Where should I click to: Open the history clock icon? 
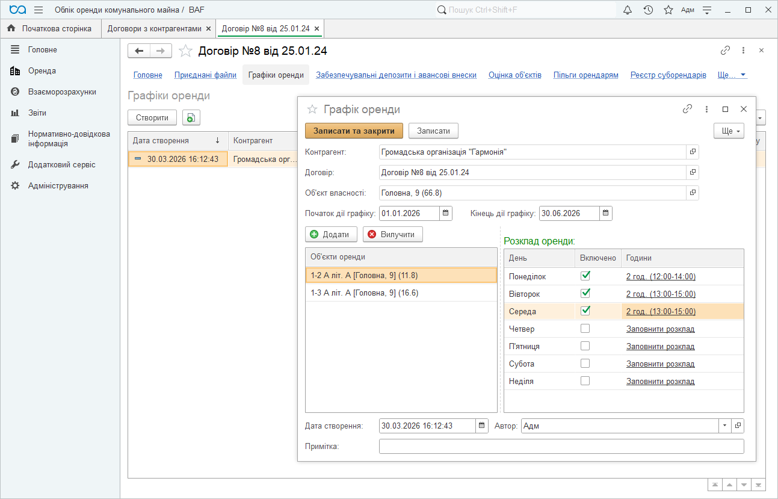click(x=648, y=10)
